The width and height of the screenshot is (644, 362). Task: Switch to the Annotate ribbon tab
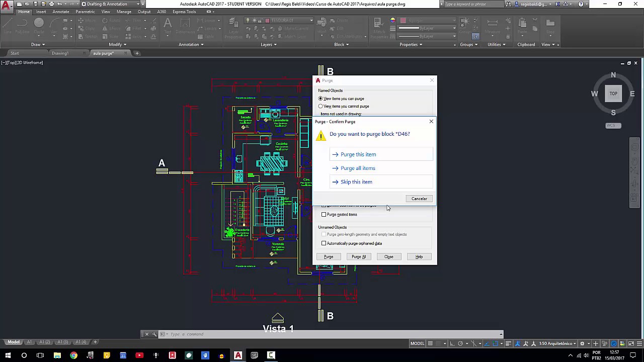point(61,12)
